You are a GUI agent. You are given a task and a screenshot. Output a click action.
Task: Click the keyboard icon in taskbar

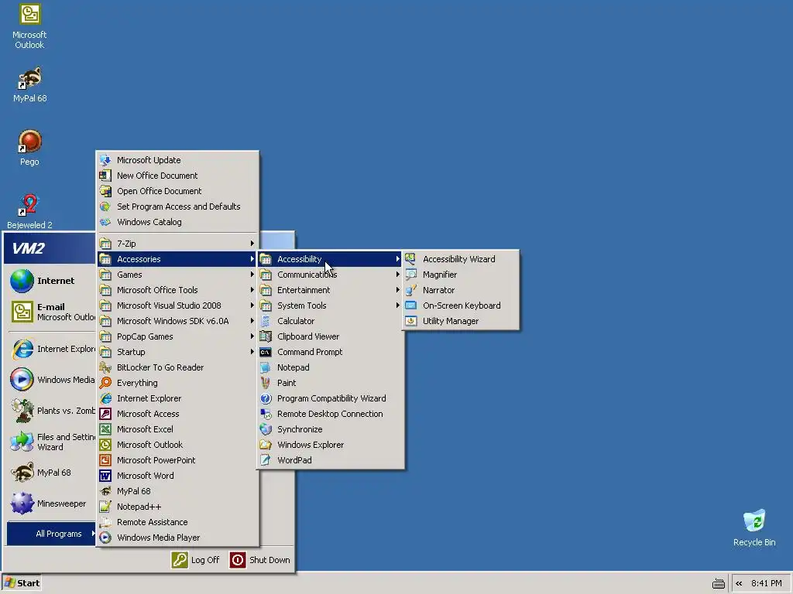tap(718, 584)
